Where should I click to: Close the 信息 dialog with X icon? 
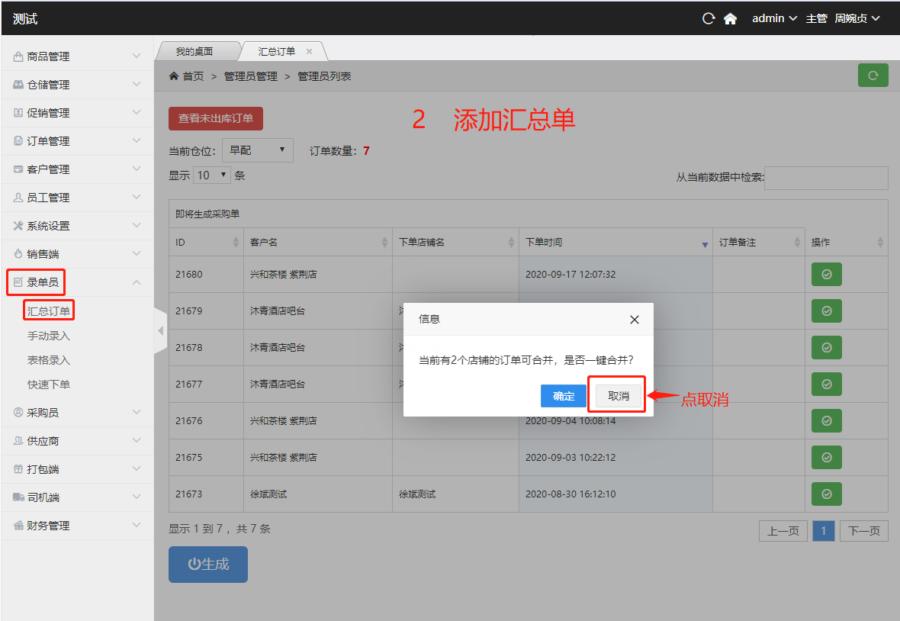pyautogui.click(x=634, y=320)
